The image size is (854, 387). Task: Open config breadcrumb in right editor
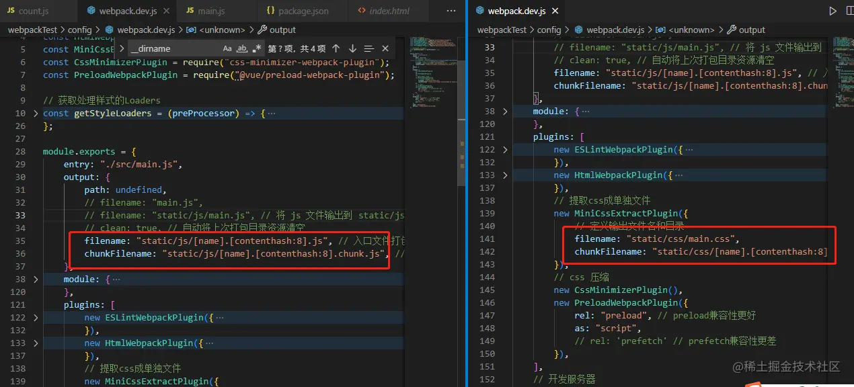click(x=549, y=30)
